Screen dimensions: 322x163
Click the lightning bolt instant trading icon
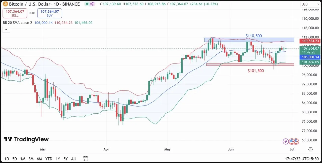tap(286, 141)
